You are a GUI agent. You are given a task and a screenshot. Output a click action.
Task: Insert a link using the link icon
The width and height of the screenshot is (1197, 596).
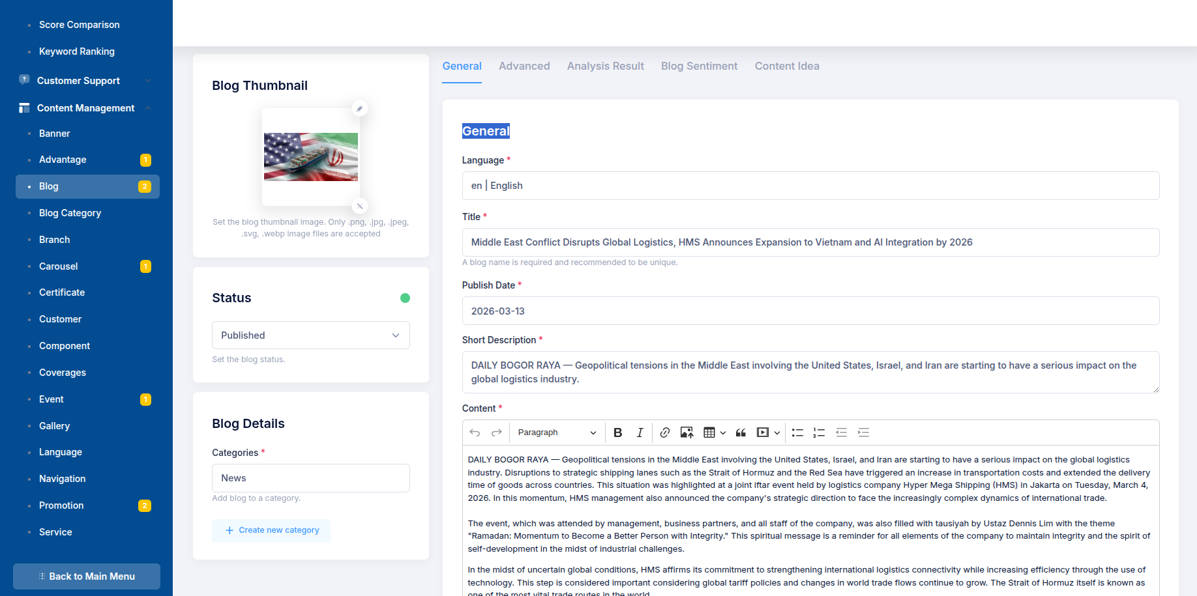point(664,433)
